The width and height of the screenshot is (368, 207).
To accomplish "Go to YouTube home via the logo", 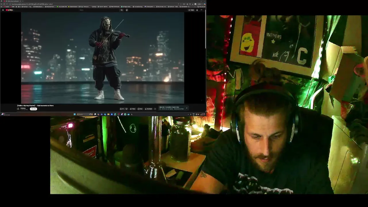I will [9, 10].
